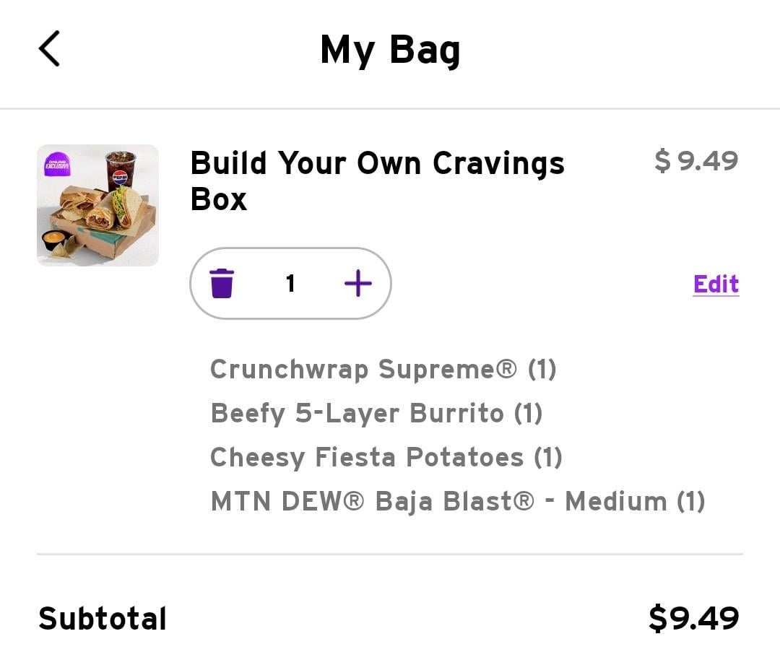Select the Beefy 5-Layer Burrito line
The height and width of the screenshot is (665, 780).
pyautogui.click(x=376, y=414)
